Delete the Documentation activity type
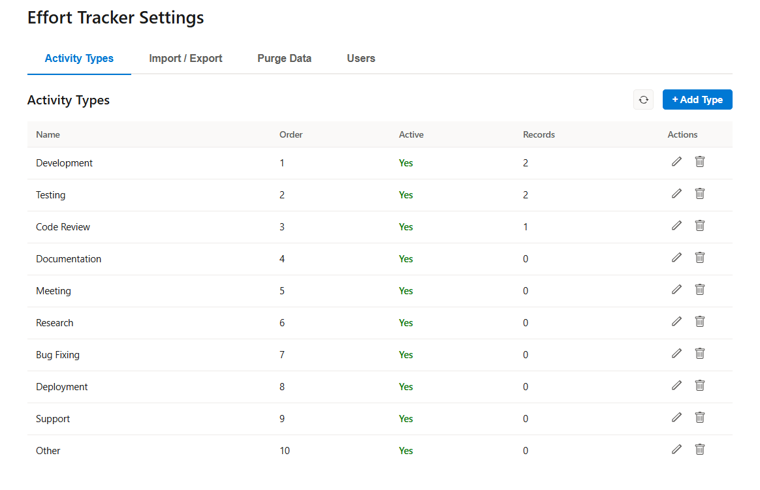 [699, 258]
